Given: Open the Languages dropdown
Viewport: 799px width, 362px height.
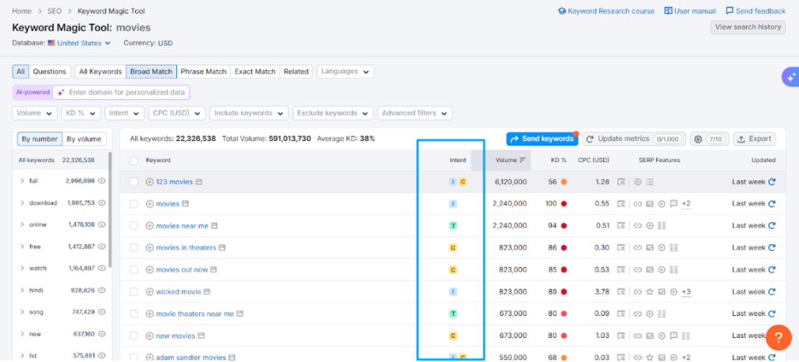Looking at the screenshot, I should [346, 72].
